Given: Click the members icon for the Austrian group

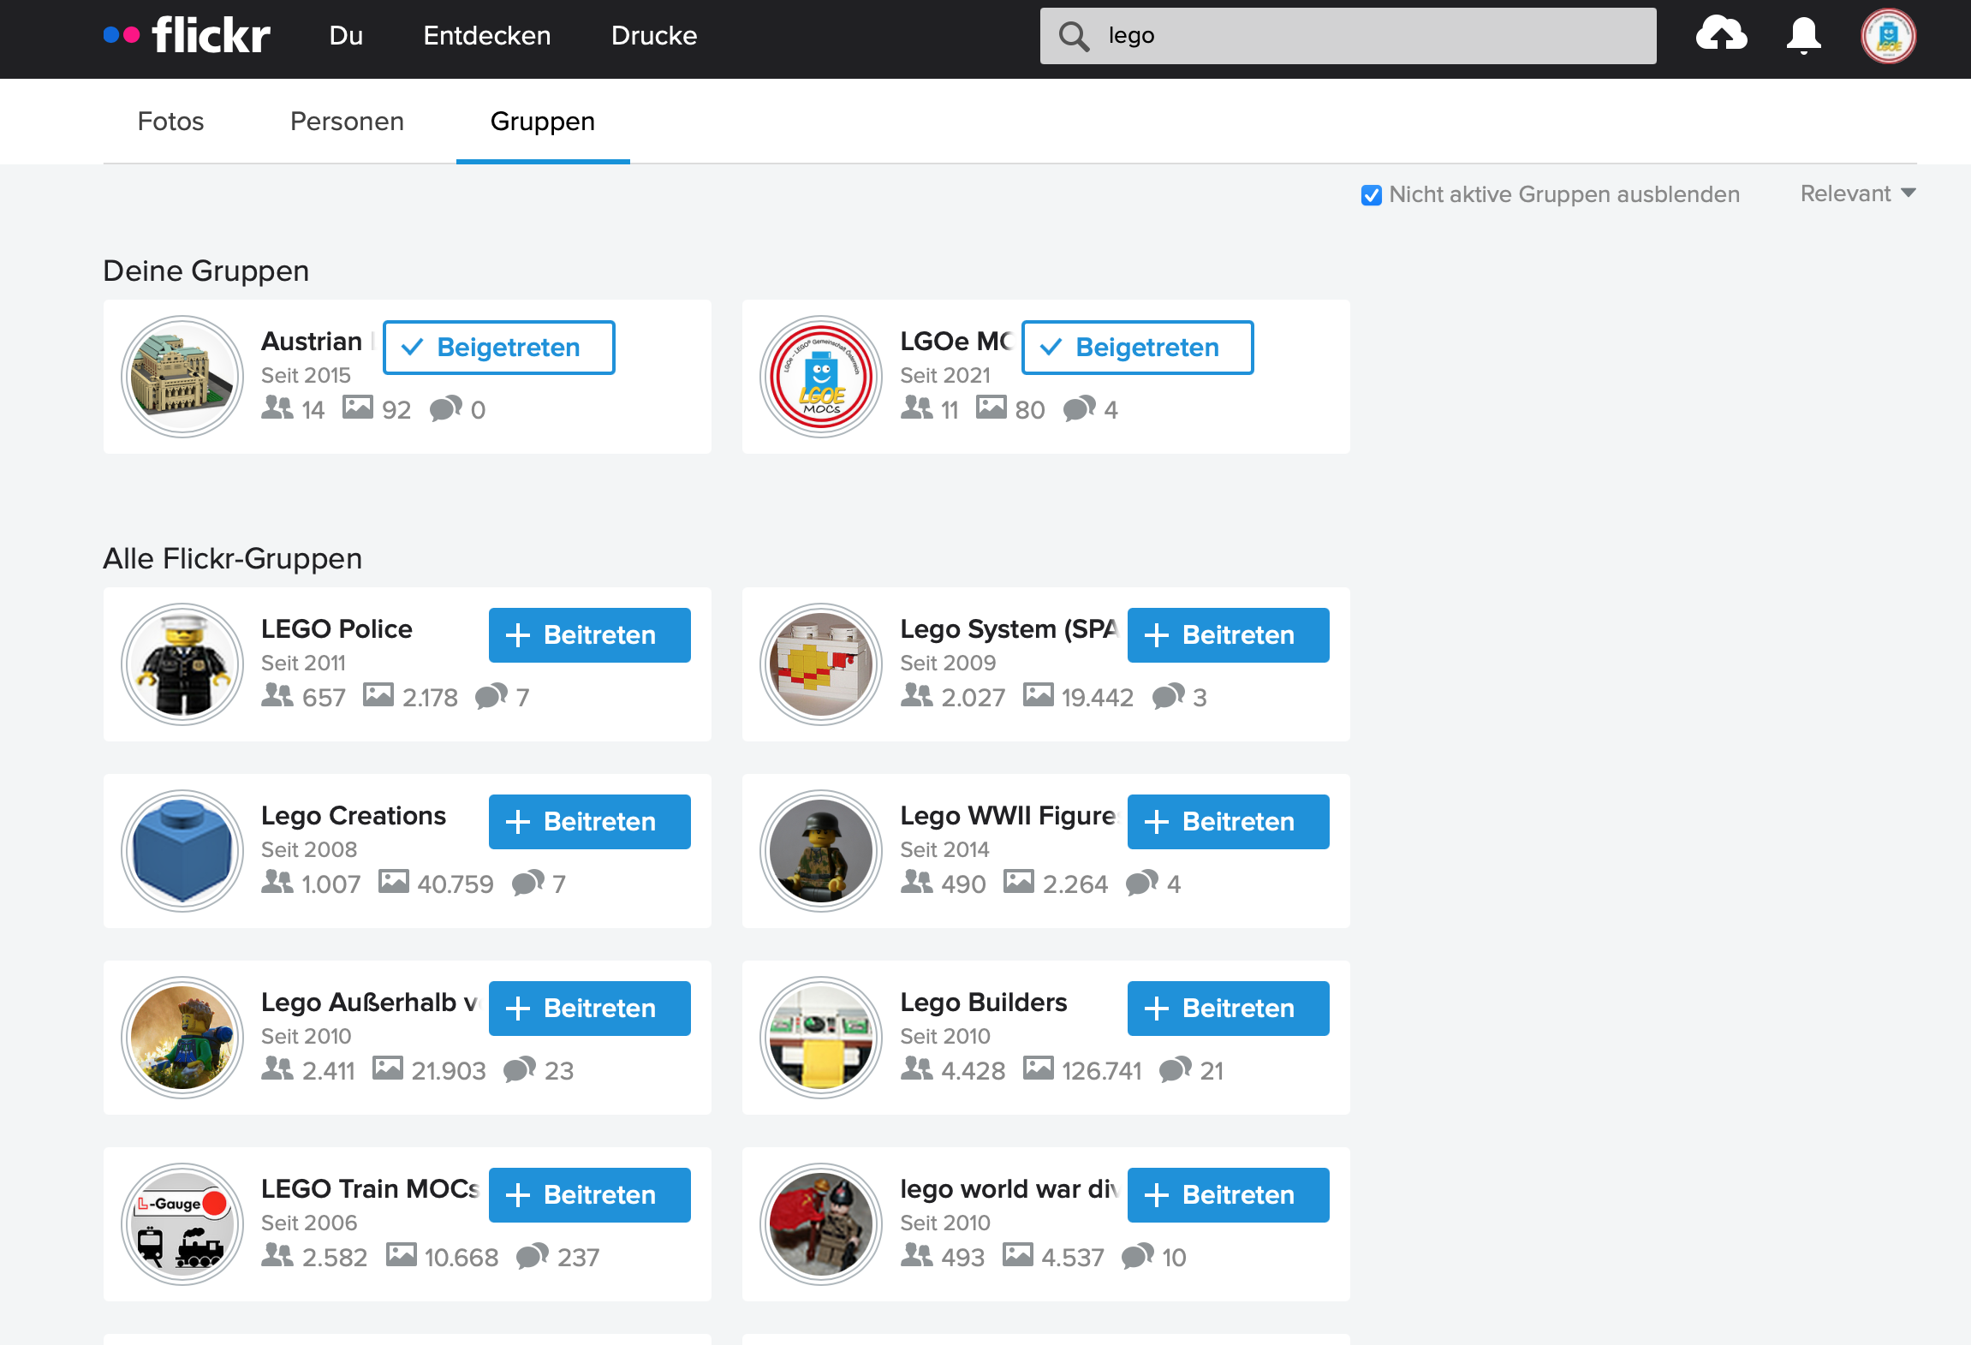Looking at the screenshot, I should (x=277, y=408).
